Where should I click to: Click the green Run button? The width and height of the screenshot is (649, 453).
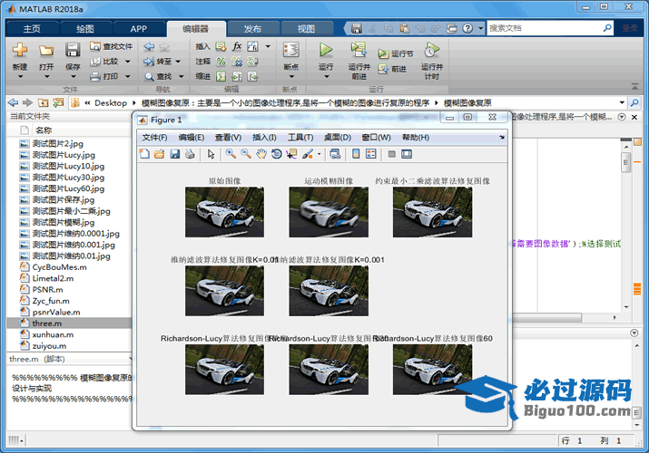(326, 50)
